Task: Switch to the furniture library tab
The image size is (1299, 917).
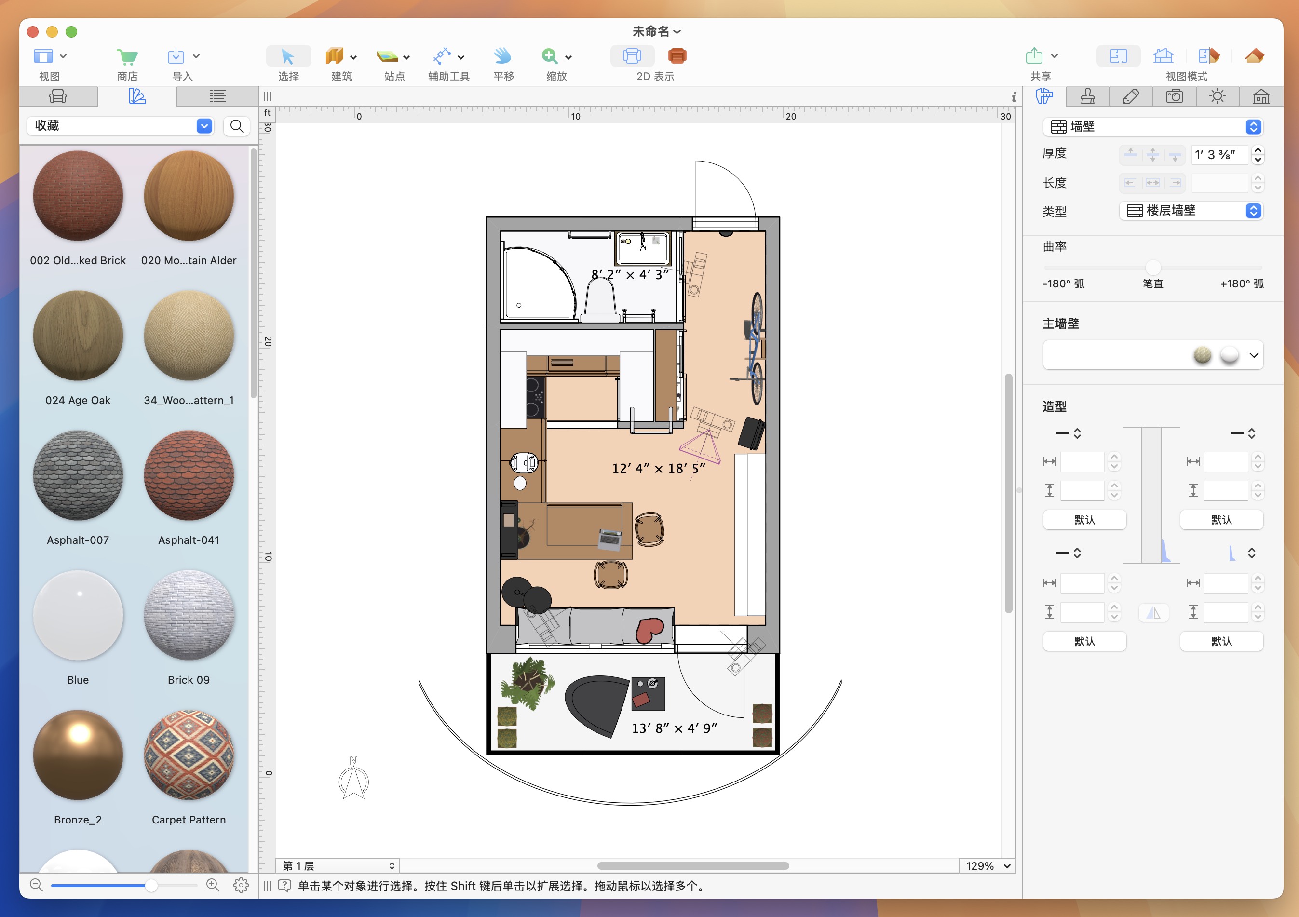Action: tap(58, 96)
